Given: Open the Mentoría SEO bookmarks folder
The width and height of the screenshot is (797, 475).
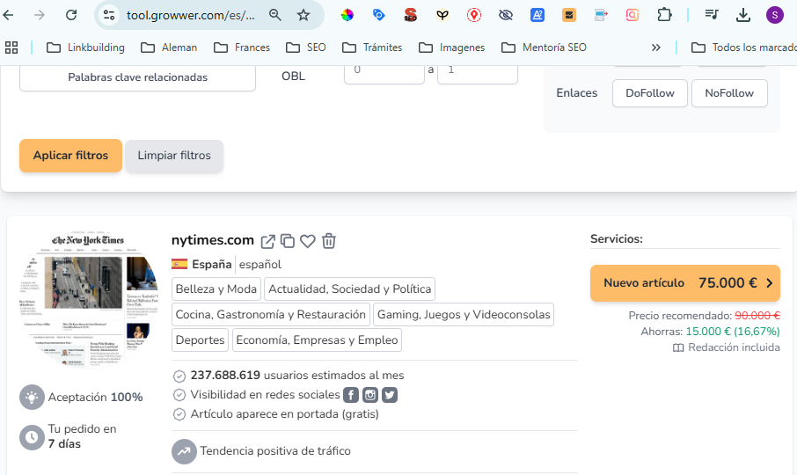Looking at the screenshot, I should (544, 47).
